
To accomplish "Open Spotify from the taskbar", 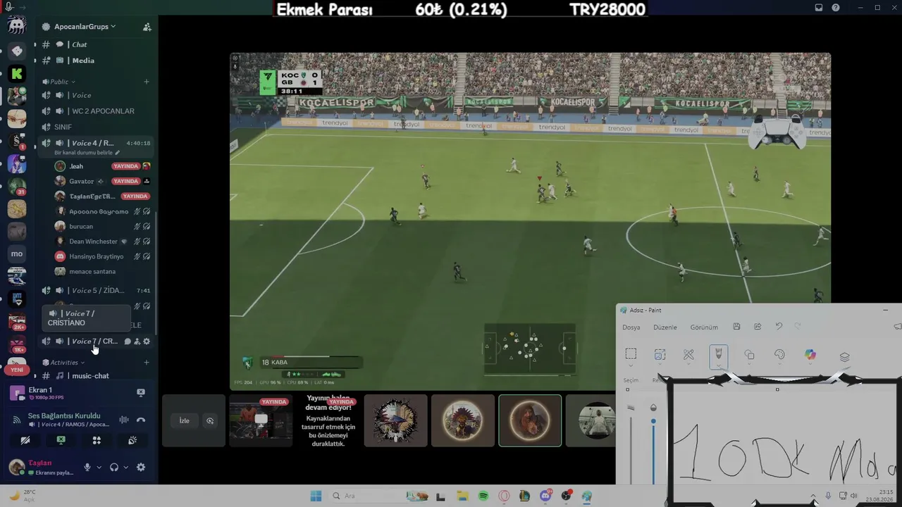I will point(483,496).
